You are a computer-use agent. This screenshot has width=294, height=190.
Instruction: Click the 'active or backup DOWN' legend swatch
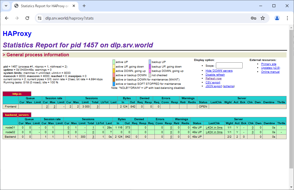(114, 75)
